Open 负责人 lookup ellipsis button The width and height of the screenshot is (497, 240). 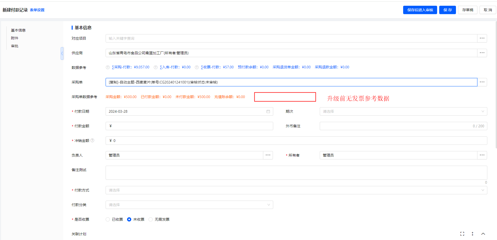(268, 155)
